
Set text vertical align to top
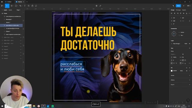pyautogui.click(x=181, y=63)
